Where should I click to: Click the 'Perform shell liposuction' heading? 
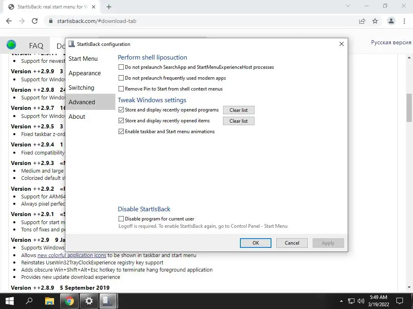coord(152,57)
